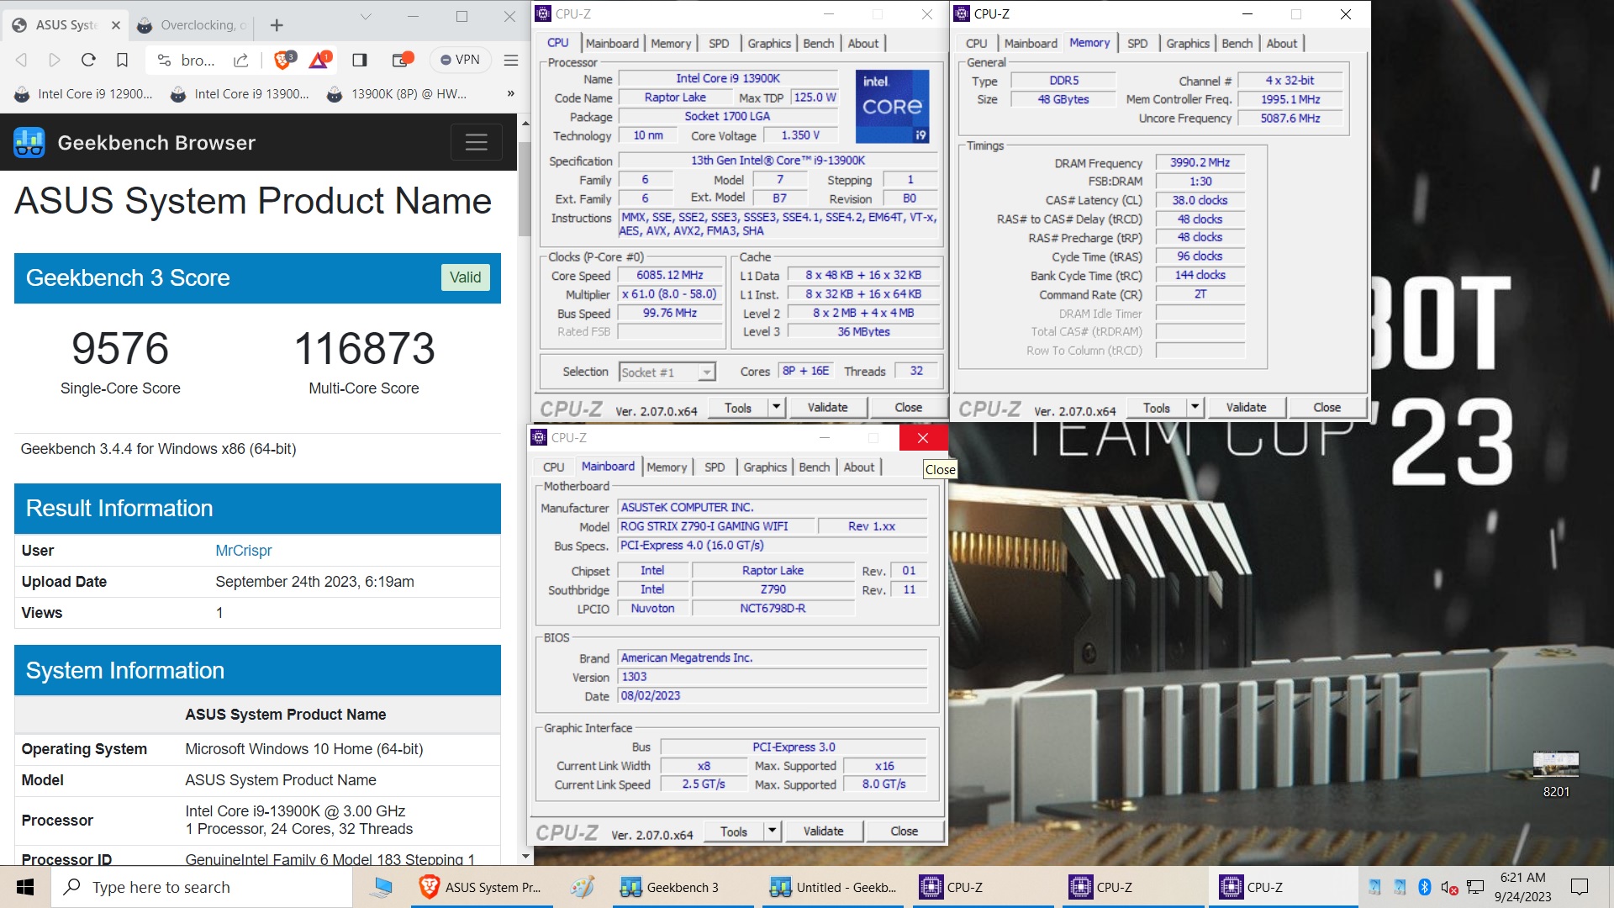Open Tools dropdown arrow in CPU-Z Memory window

(1195, 407)
